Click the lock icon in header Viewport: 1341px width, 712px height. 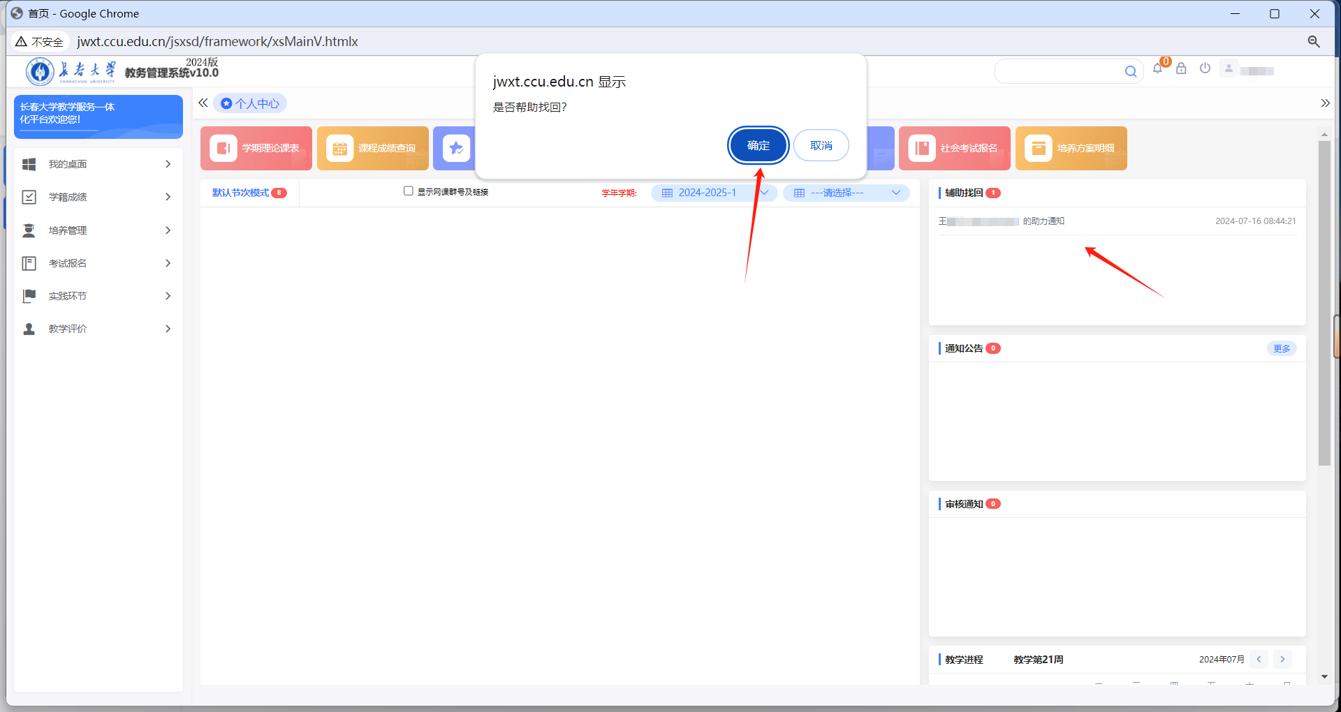(1181, 68)
